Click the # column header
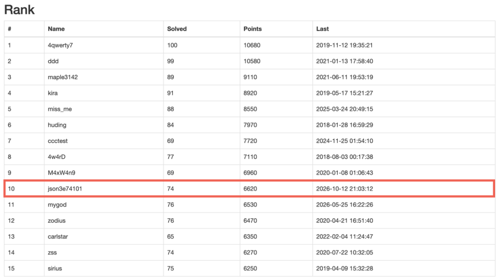Screen dimensions: 499x279 pyautogui.click(x=10, y=29)
